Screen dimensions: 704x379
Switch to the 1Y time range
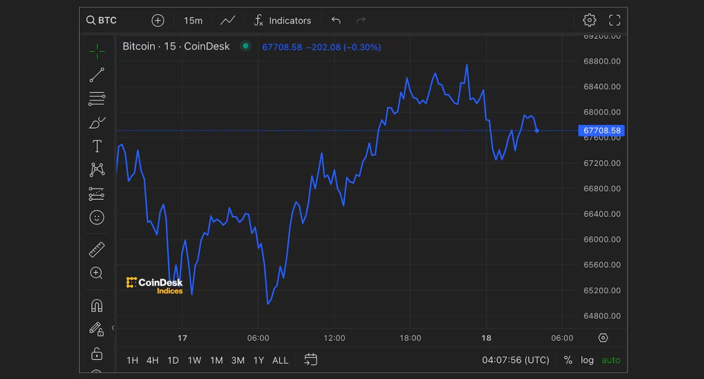[x=259, y=360]
